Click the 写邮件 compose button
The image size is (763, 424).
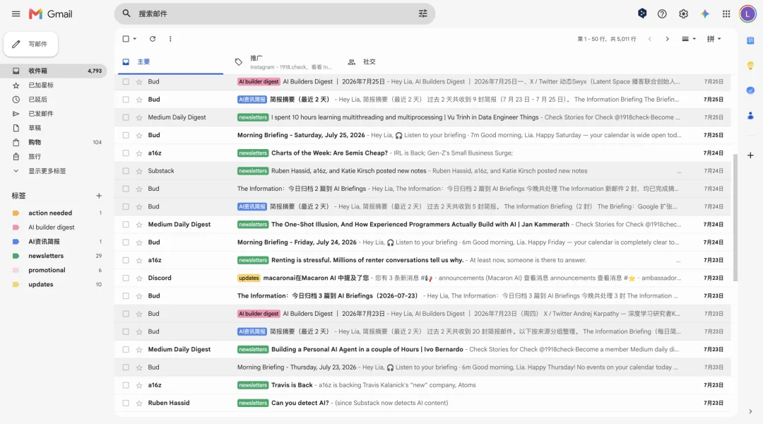[x=30, y=45]
